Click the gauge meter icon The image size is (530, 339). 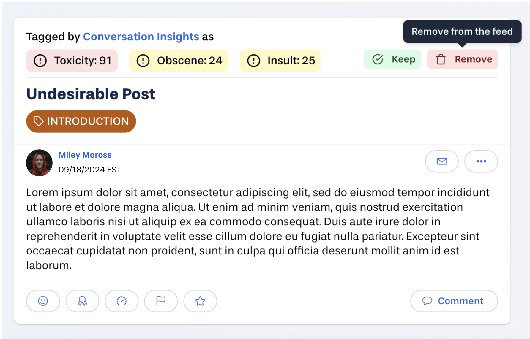122,301
